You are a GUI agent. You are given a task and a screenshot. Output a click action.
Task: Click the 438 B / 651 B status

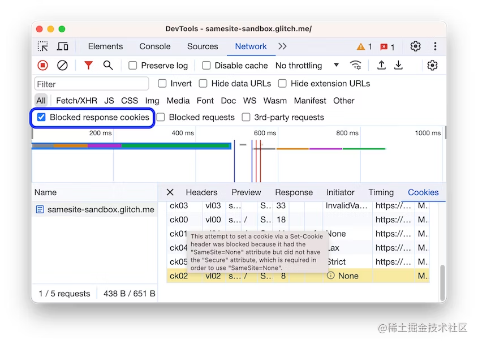point(129,294)
